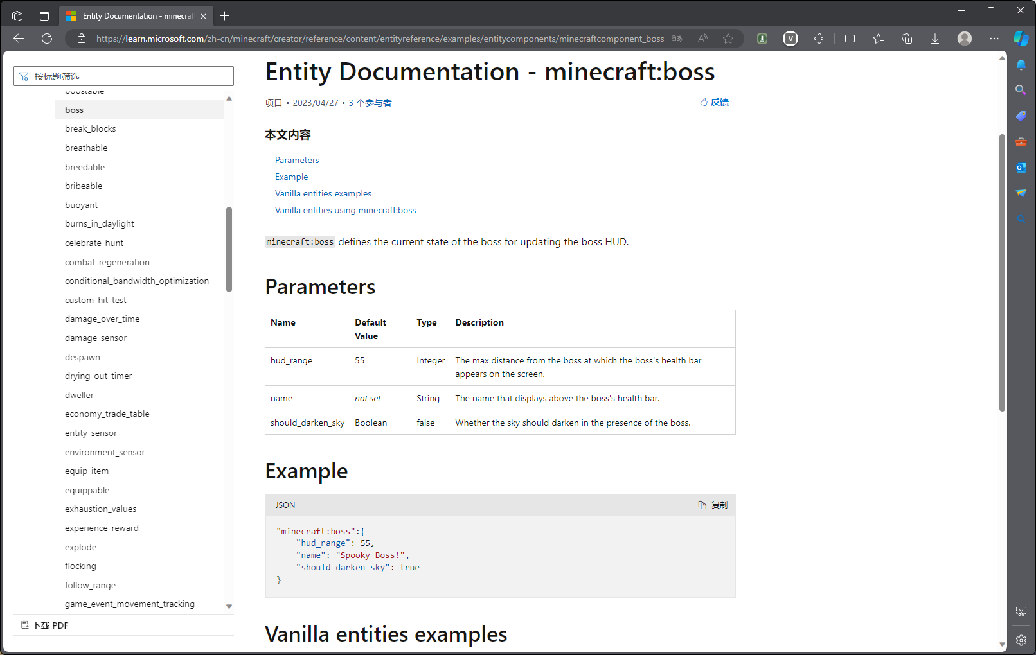Open Copilot sidebar
The image size is (1036, 655).
(x=1021, y=39)
